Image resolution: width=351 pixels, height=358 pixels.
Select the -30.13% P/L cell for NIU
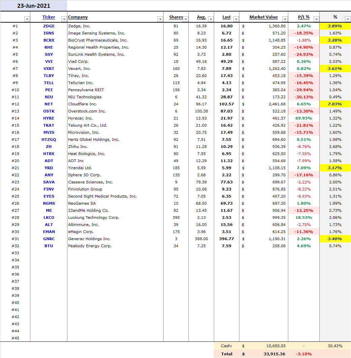[304, 97]
